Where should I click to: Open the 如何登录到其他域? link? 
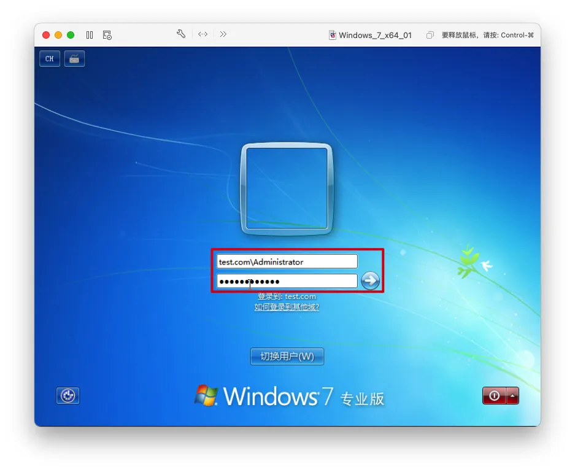tap(287, 307)
